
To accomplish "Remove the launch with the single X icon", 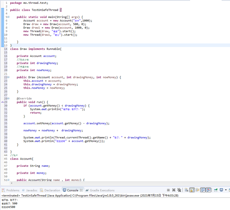I will coord(174,190).
